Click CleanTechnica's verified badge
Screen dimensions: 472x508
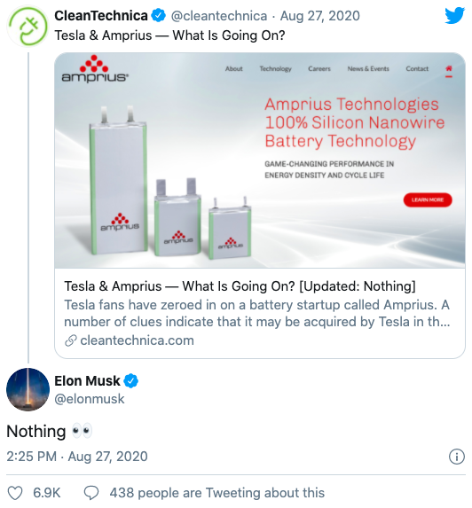coord(159,15)
